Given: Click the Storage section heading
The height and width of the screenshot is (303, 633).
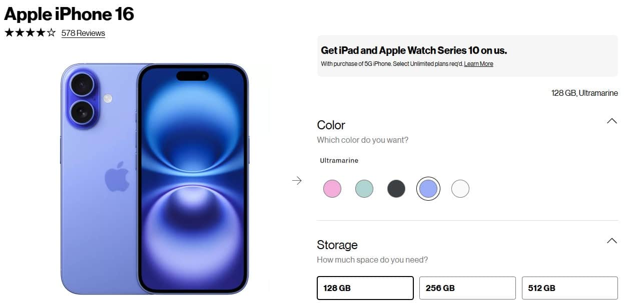Looking at the screenshot, I should point(337,245).
